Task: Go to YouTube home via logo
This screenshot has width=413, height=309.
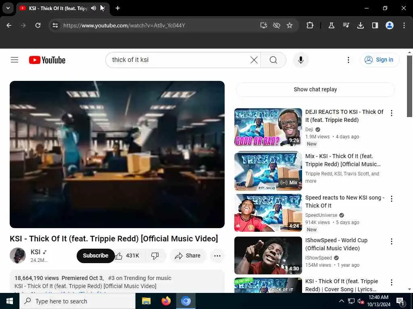Action: pyautogui.click(x=47, y=60)
